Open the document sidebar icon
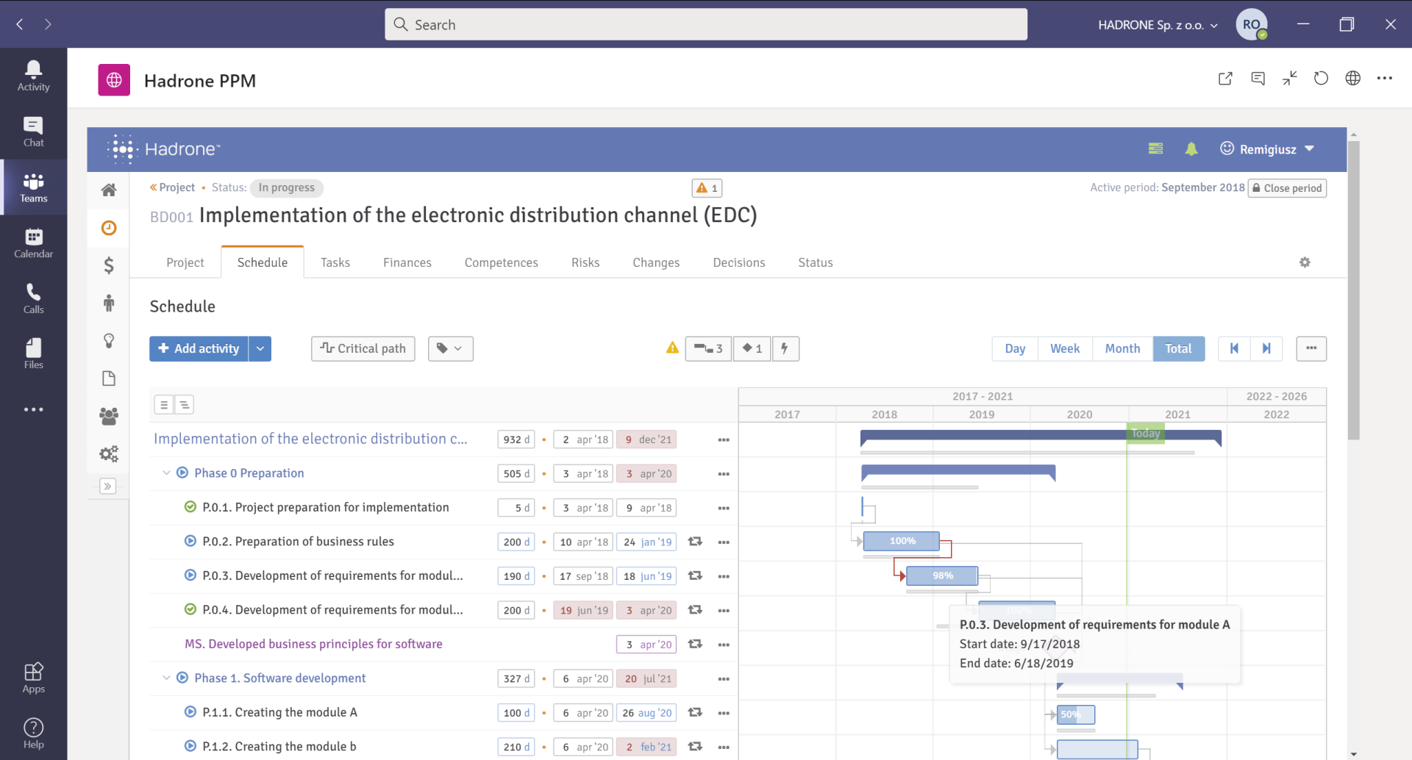Image resolution: width=1412 pixels, height=760 pixels. (x=109, y=379)
